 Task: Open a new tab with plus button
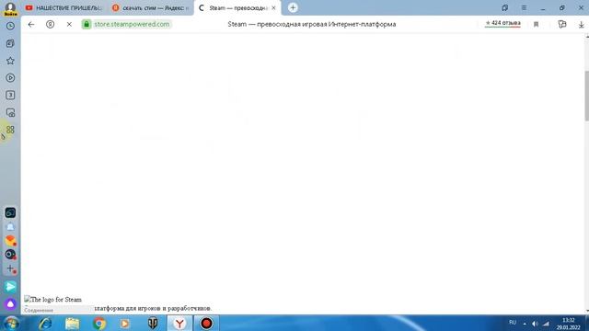tap(293, 7)
